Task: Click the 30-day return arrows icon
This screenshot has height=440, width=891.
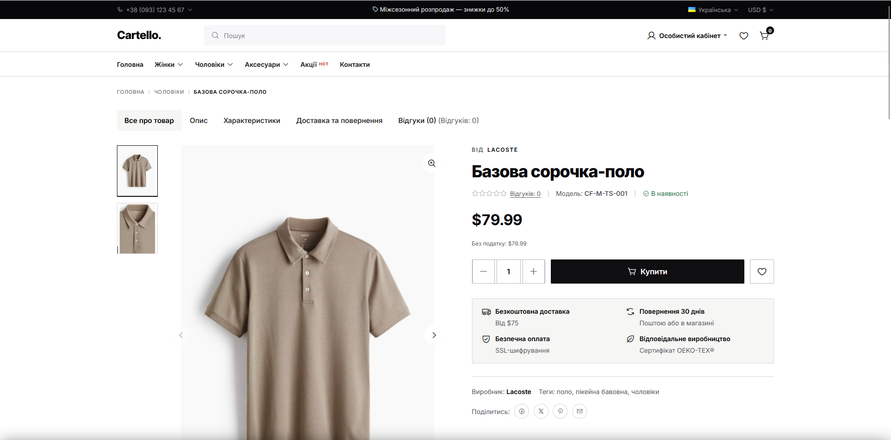Action: pos(630,311)
